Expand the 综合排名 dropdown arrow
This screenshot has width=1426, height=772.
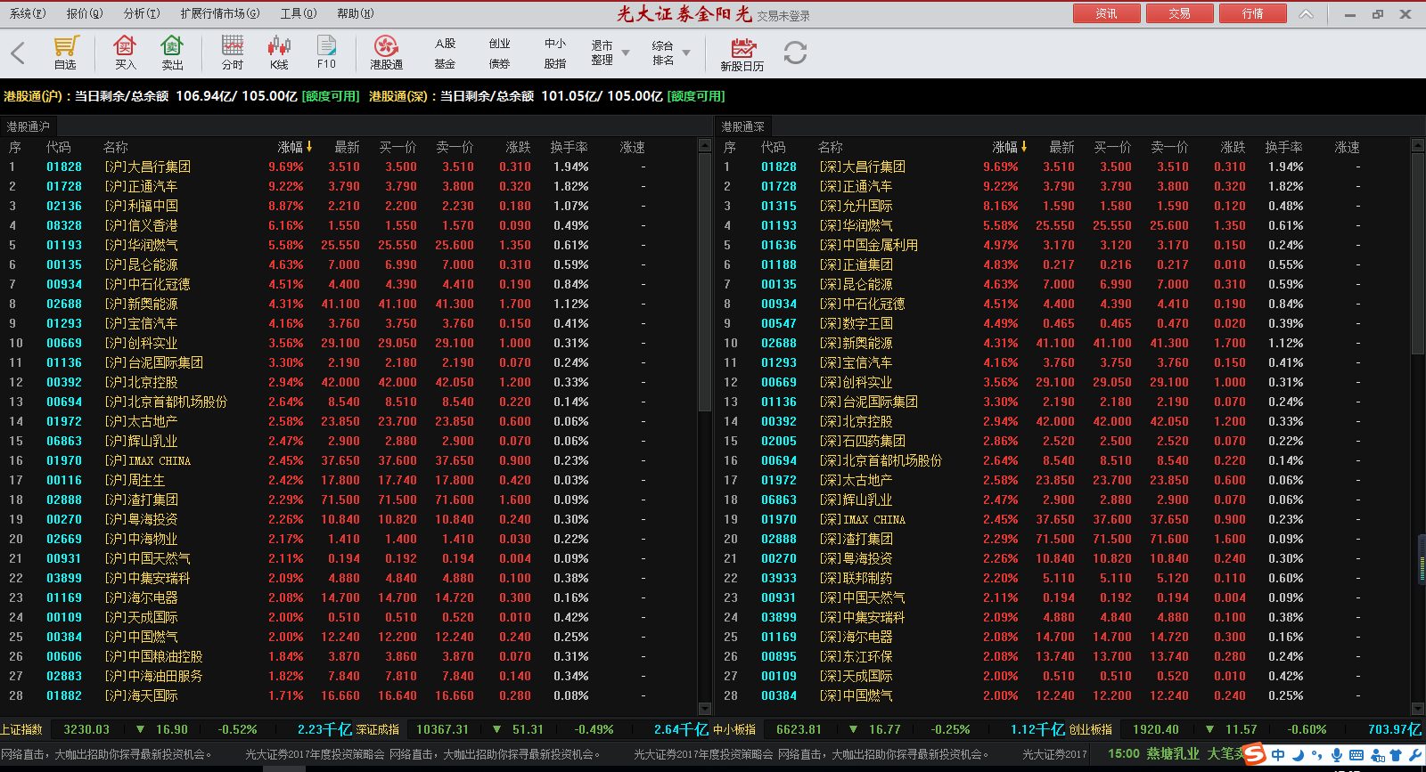click(x=686, y=53)
